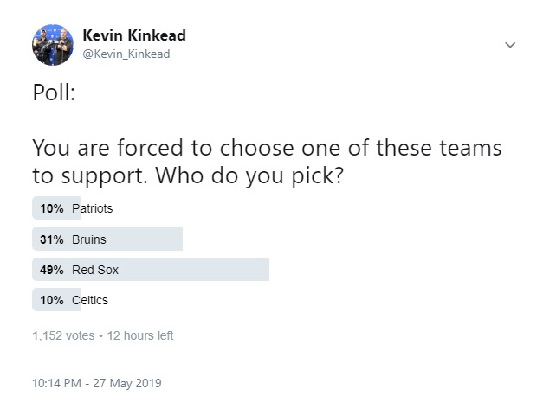Viewport: 543px width, 402px height.
Task: Select the Bruins poll option
Action: 88,239
